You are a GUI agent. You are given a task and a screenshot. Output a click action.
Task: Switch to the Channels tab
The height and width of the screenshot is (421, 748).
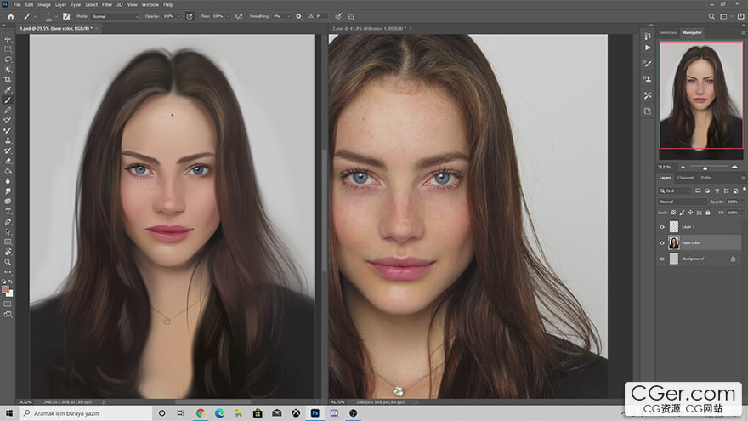[686, 177]
